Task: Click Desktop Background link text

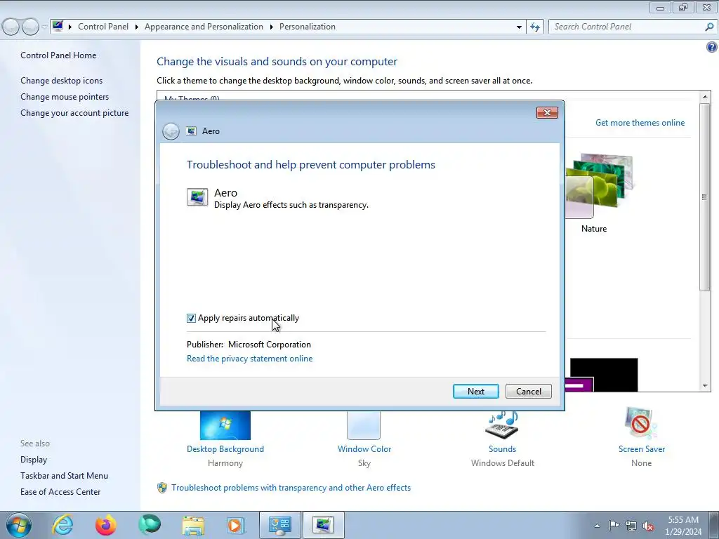Action: coord(225,449)
